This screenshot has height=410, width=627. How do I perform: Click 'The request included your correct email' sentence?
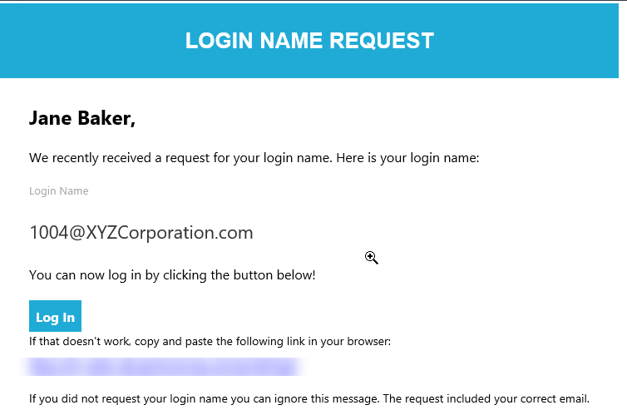click(486, 399)
